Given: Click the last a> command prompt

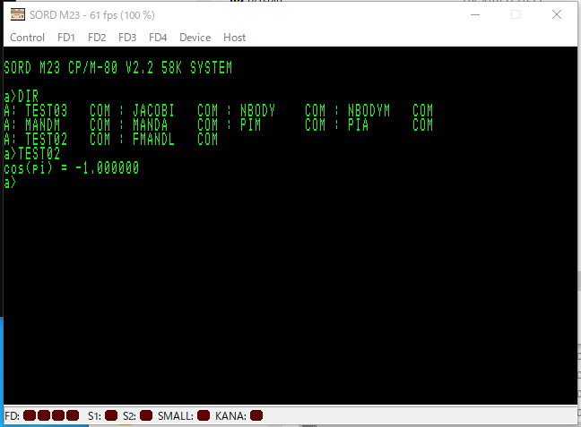Looking at the screenshot, I should pyautogui.click(x=10, y=183).
